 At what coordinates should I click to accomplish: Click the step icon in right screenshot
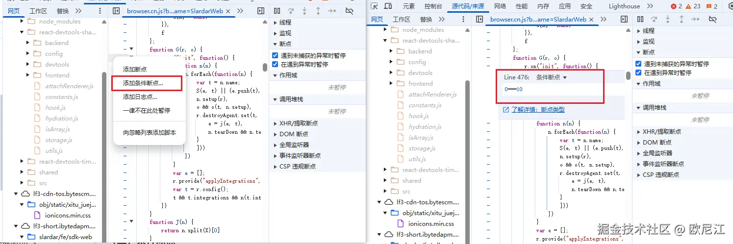pos(695,19)
